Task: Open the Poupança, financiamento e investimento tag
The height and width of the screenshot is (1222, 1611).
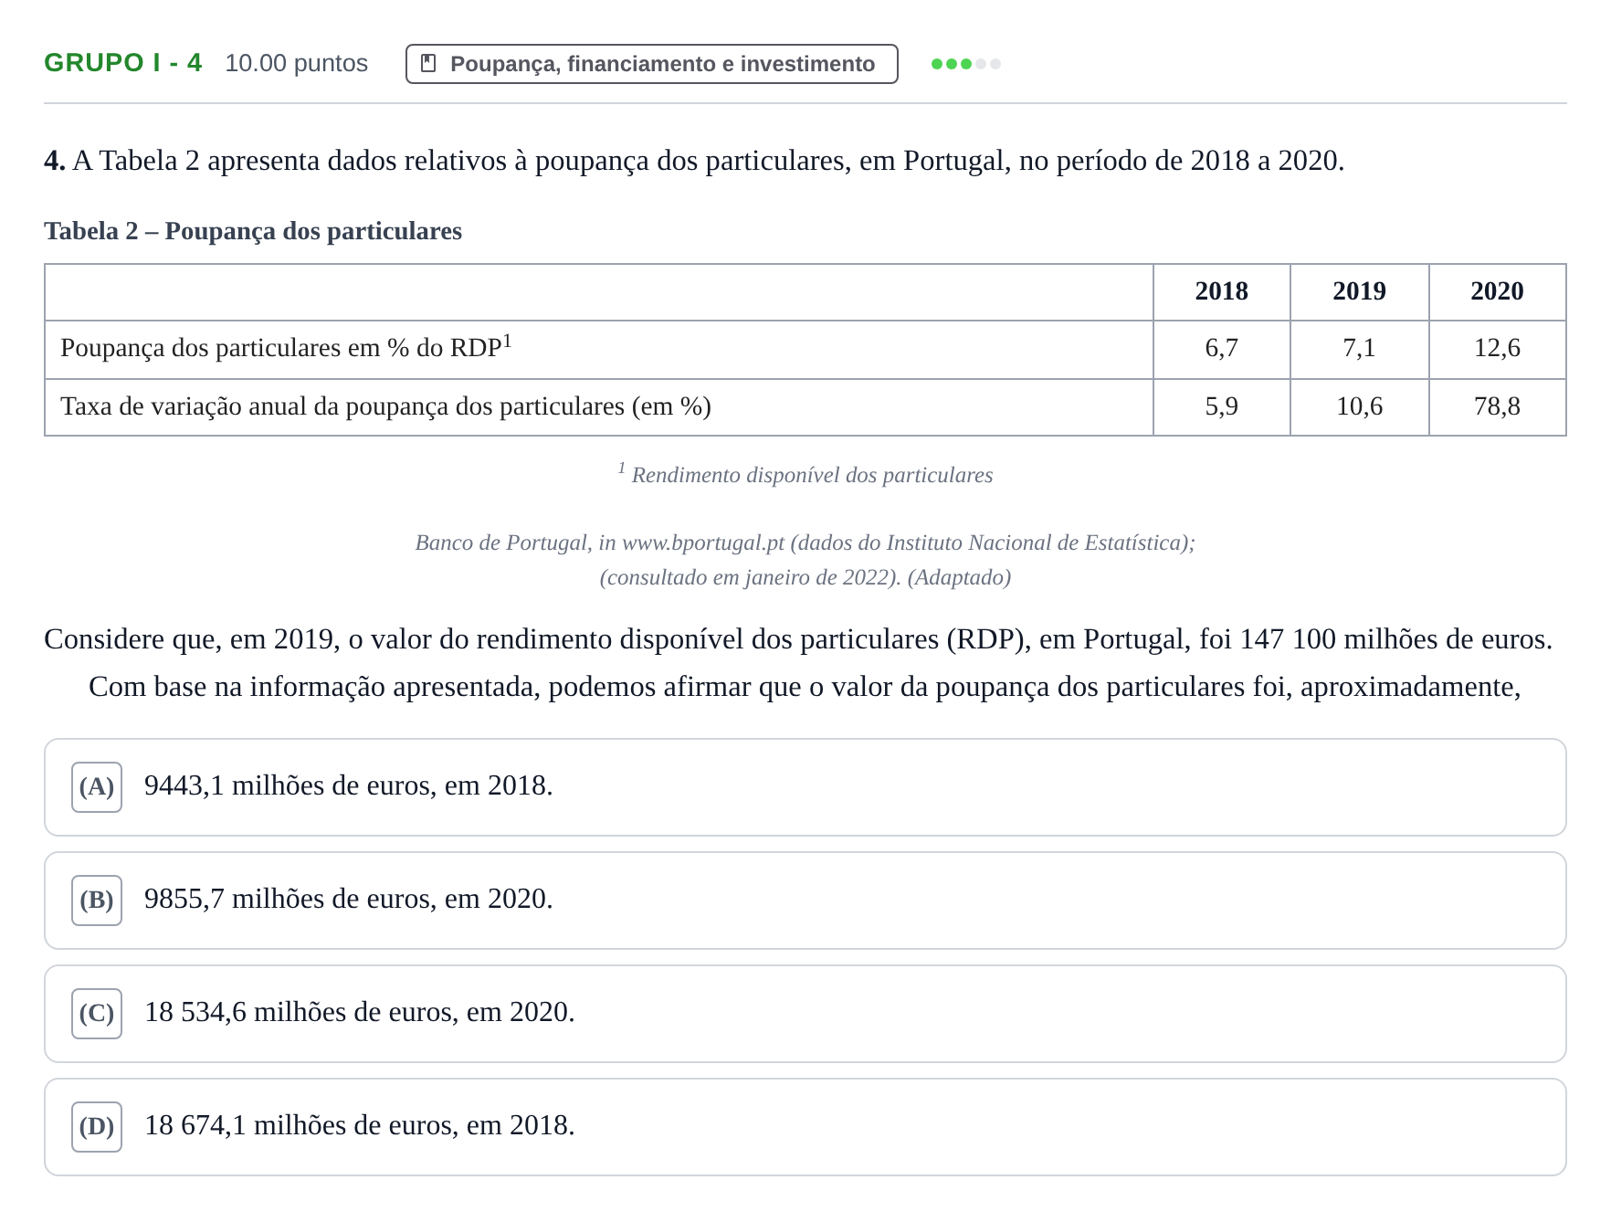Action: (x=651, y=64)
